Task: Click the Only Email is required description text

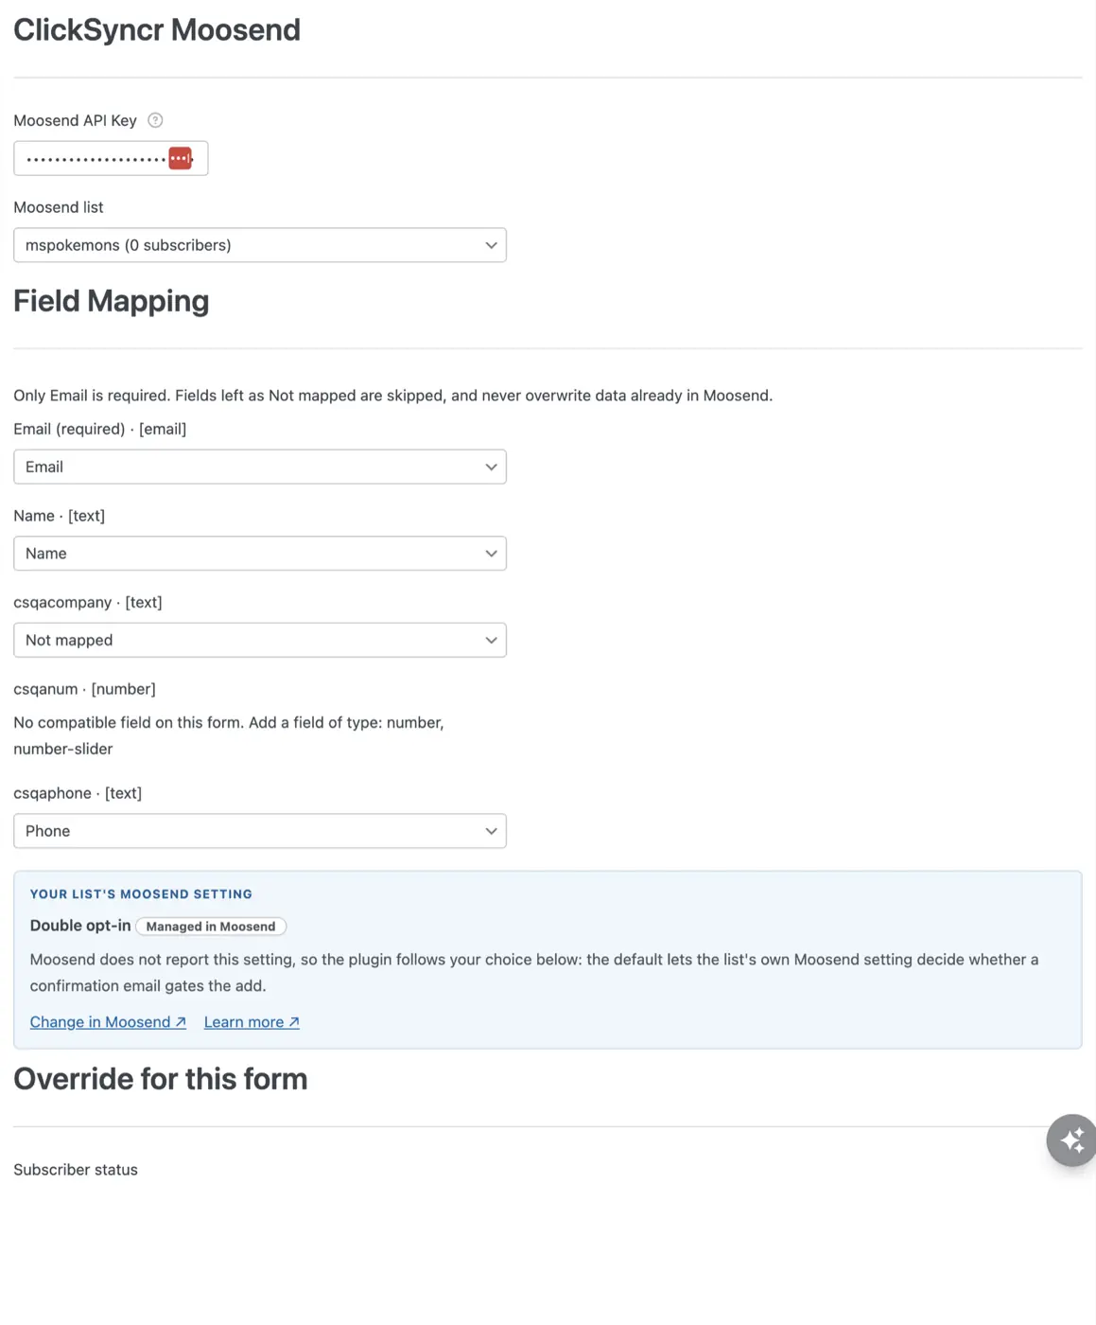Action: (x=392, y=396)
